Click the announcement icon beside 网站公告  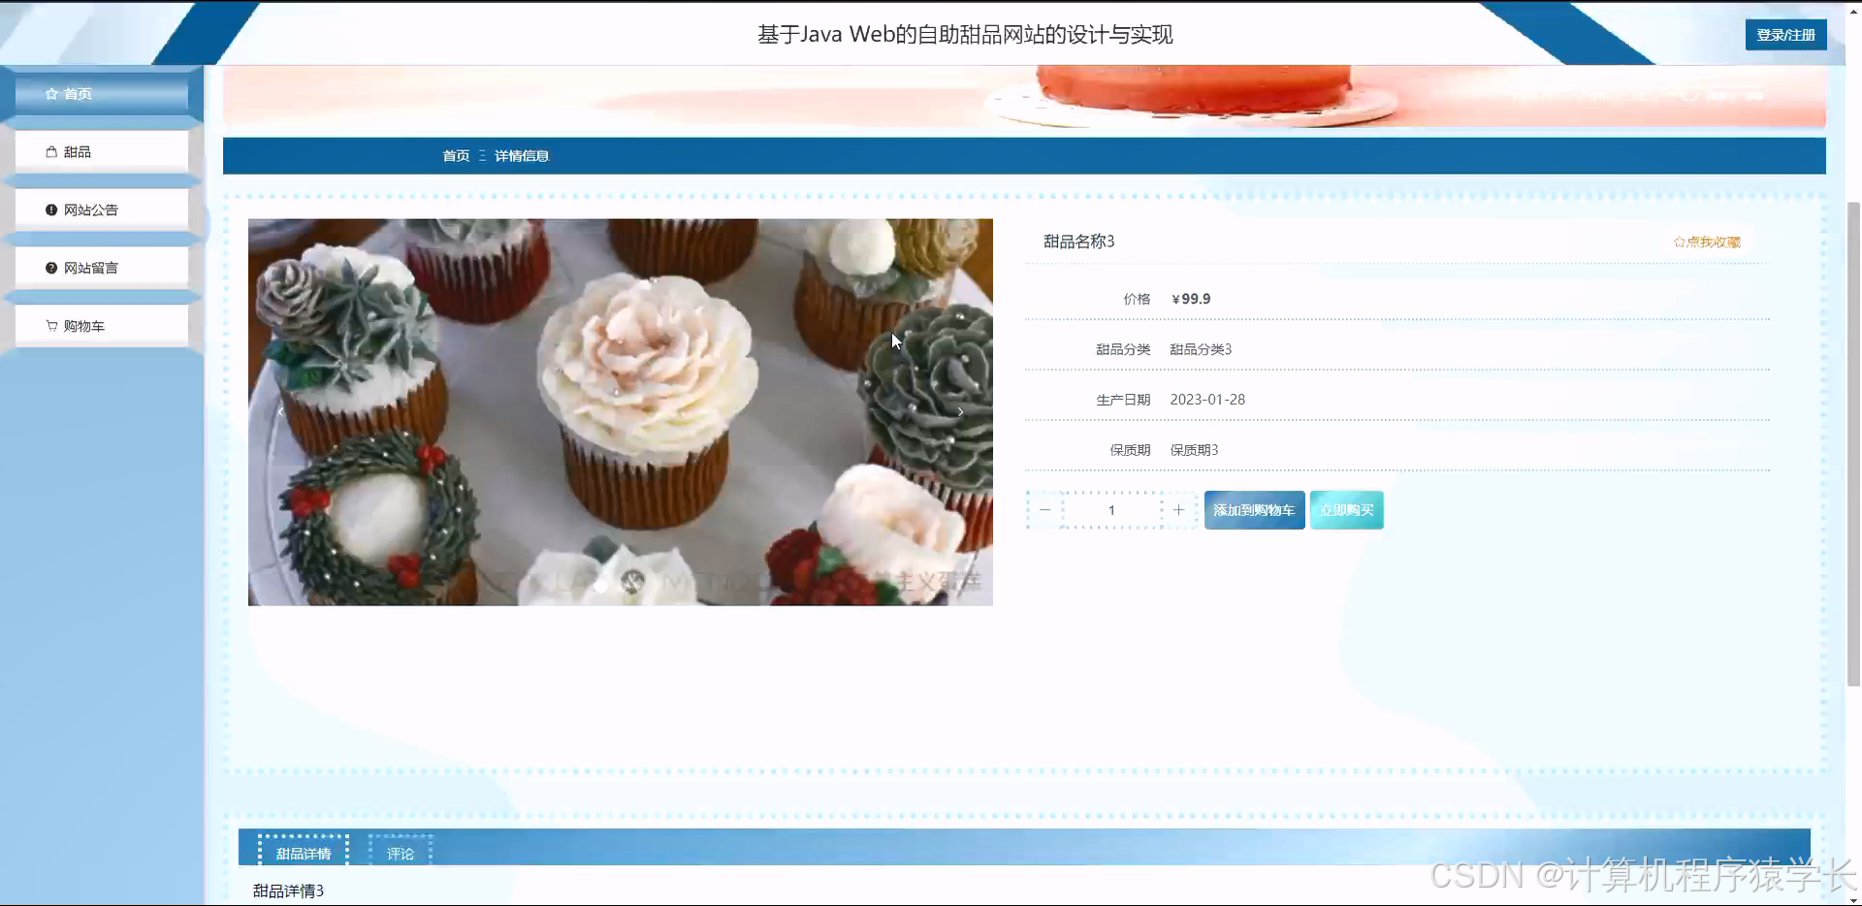tap(51, 210)
